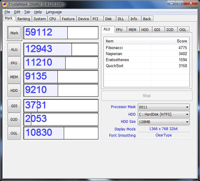Click the Eratosthenes score 1594
Viewport: 200px width, 181px height.
pos(183,60)
